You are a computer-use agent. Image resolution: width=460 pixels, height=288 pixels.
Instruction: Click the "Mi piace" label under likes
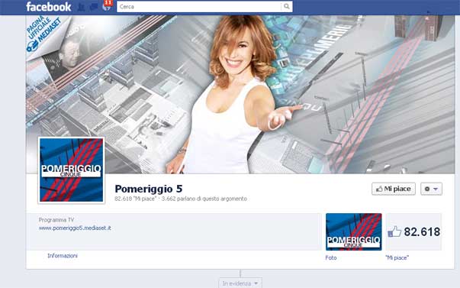(x=397, y=257)
